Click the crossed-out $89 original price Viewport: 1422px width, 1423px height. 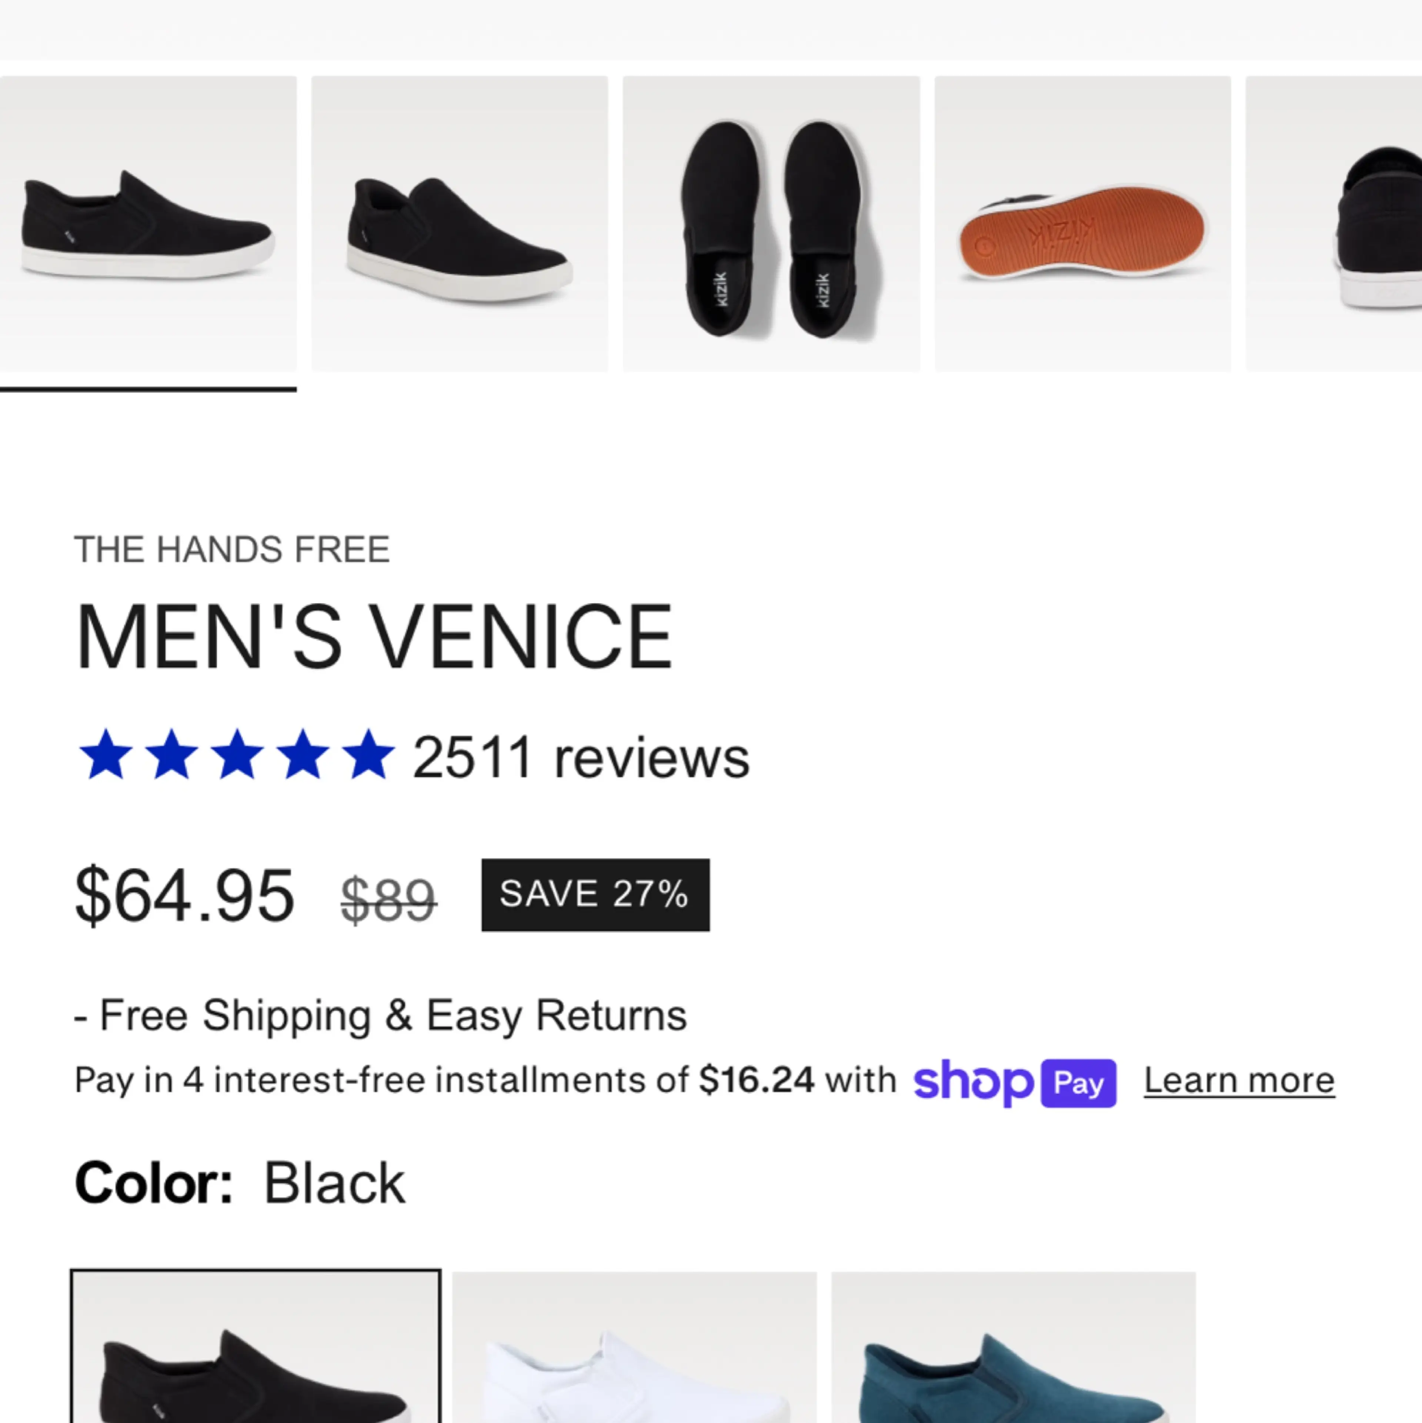(x=389, y=899)
